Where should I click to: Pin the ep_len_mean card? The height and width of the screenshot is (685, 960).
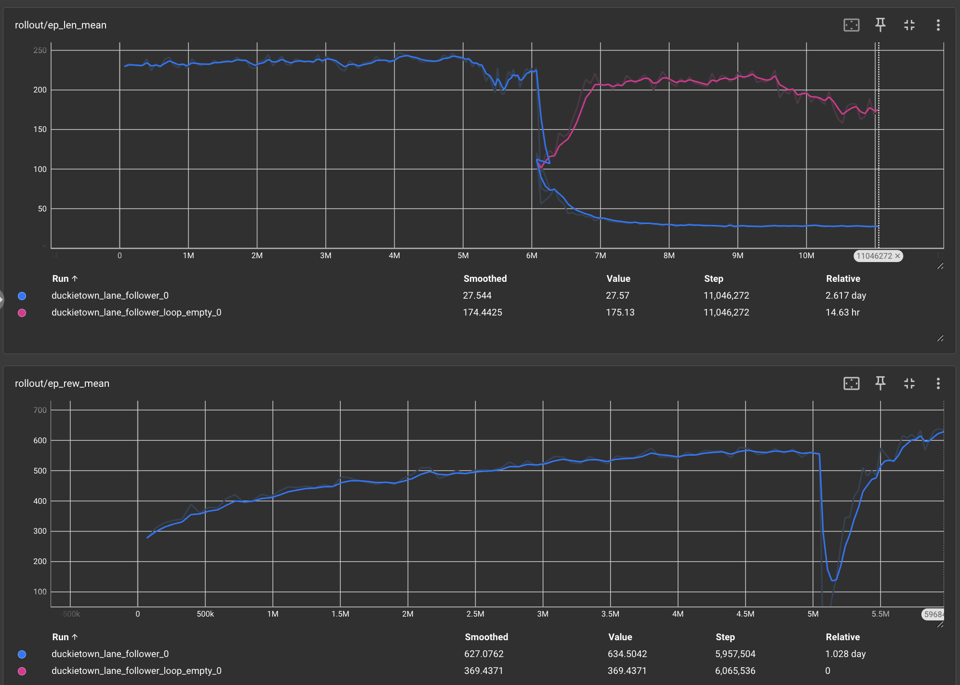point(880,25)
